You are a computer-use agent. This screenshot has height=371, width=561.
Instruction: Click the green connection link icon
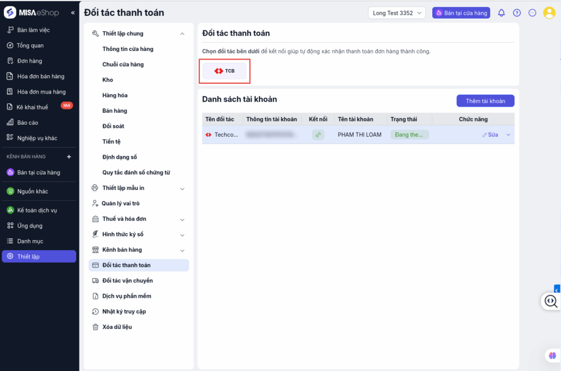[x=318, y=135]
